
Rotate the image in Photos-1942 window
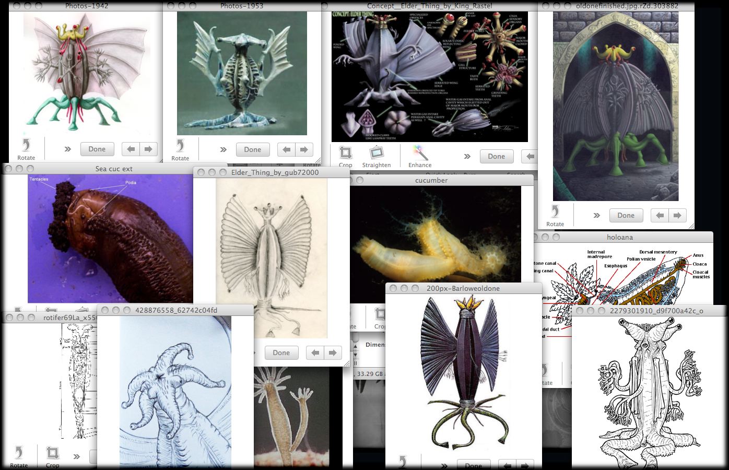coord(26,149)
